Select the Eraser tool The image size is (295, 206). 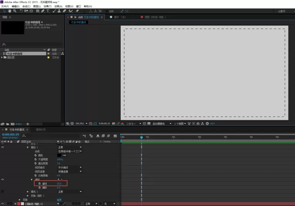point(64,11)
